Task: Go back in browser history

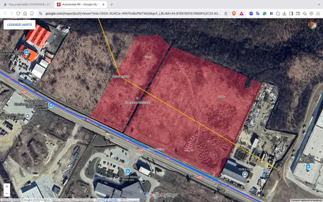Action: click(x=5, y=13)
